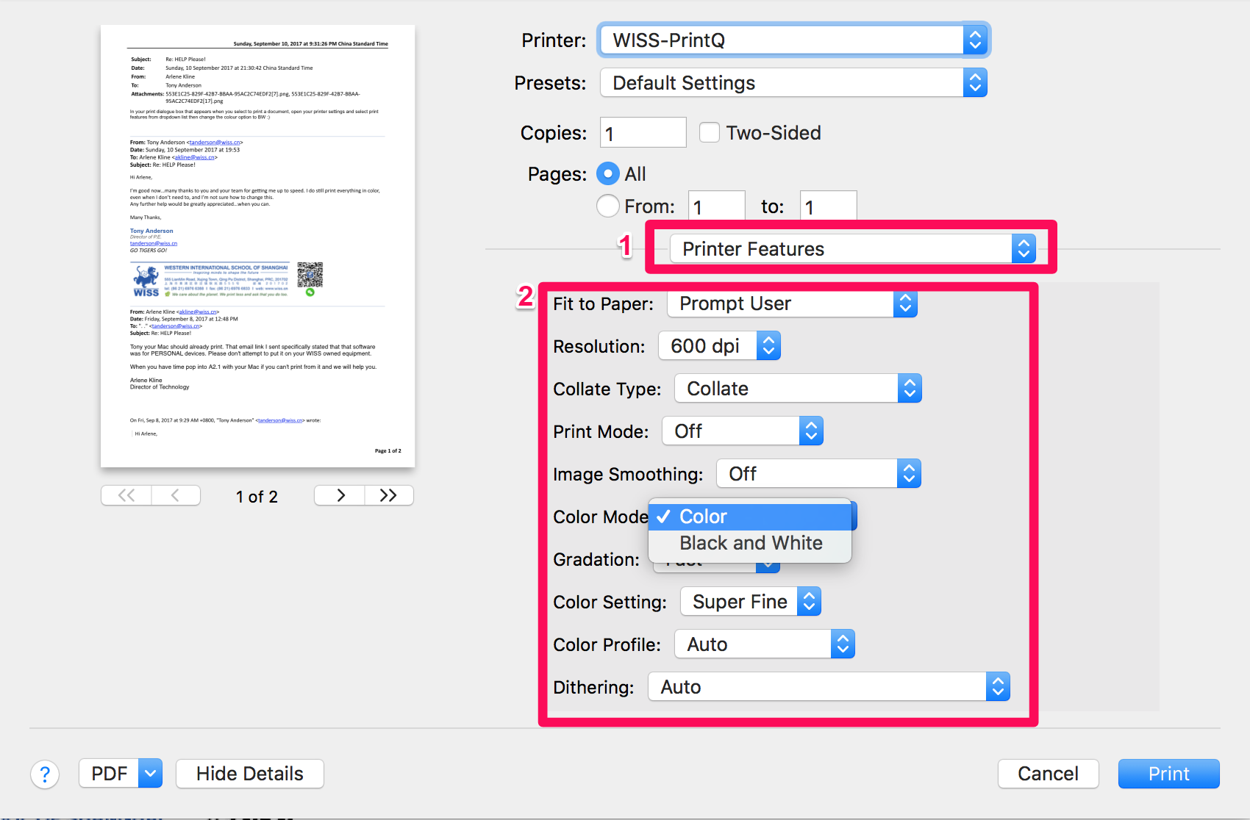Click the Copies input field
The image size is (1250, 820).
click(x=643, y=132)
